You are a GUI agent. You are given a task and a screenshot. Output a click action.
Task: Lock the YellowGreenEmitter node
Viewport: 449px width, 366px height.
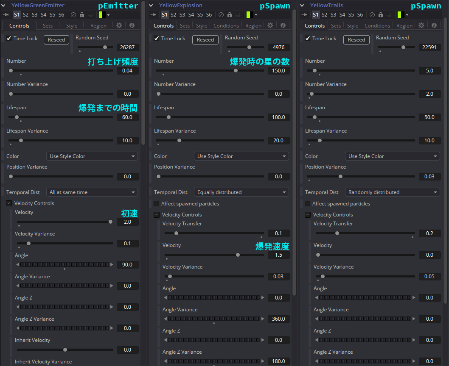point(82,15)
